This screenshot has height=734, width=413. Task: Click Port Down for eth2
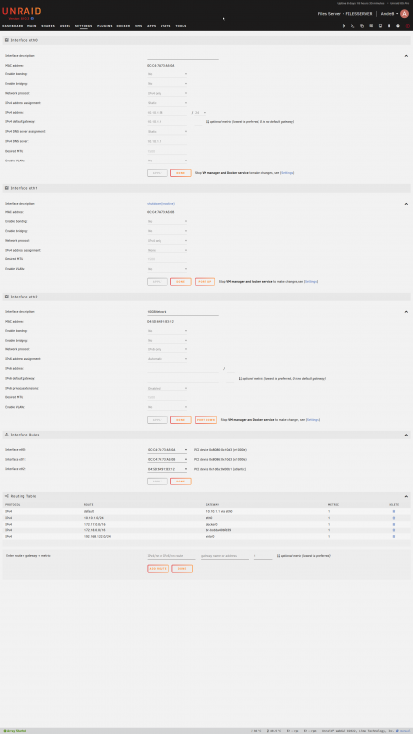point(206,420)
